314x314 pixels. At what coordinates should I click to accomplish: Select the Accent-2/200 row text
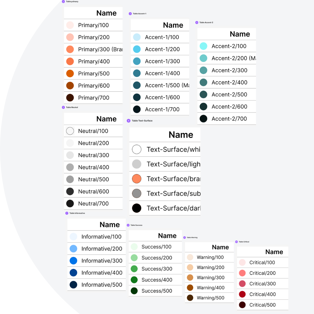point(234,58)
